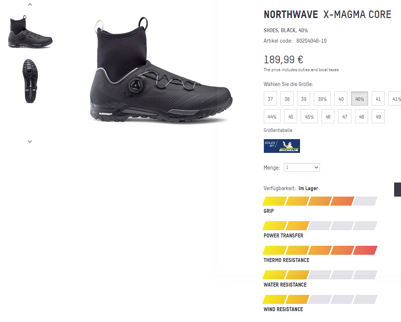This screenshot has height=322, width=401.
Task: Select the highlighted size 40½
Action: [359, 99]
